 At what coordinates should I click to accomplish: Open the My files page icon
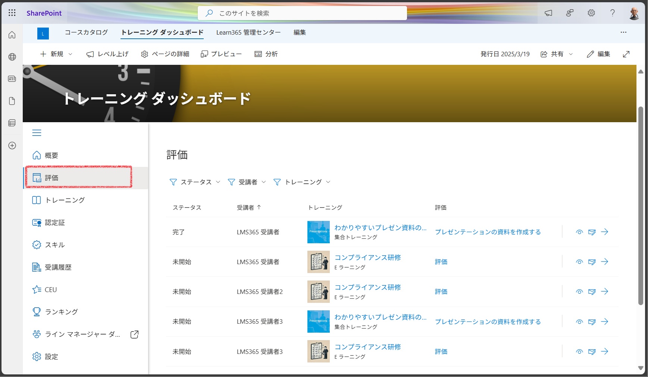12,101
